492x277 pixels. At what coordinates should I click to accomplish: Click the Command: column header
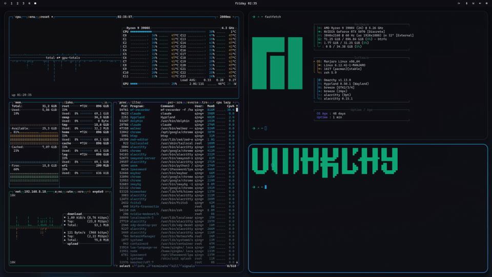pyautogui.click(x=168, y=106)
